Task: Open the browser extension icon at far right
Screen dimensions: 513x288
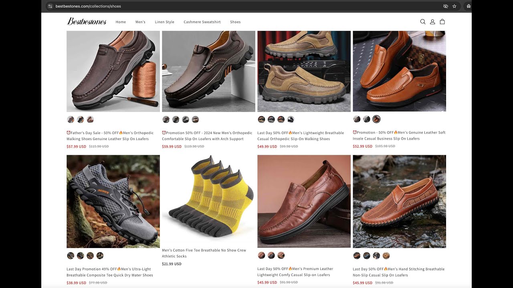Action: (469, 6)
